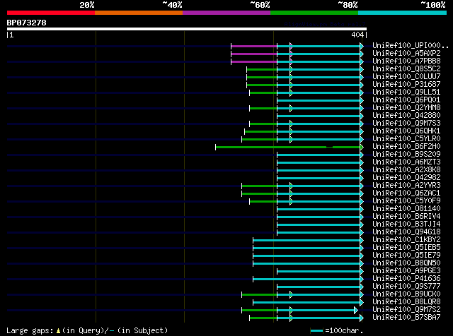Viewport: 453px width, 336px height.
Task: Click the UniRef100_B8LQR8 label
Action: pos(406,302)
